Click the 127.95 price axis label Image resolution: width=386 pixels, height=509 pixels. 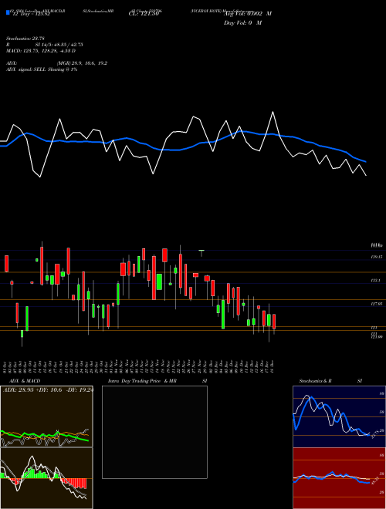pyautogui.click(x=376, y=304)
